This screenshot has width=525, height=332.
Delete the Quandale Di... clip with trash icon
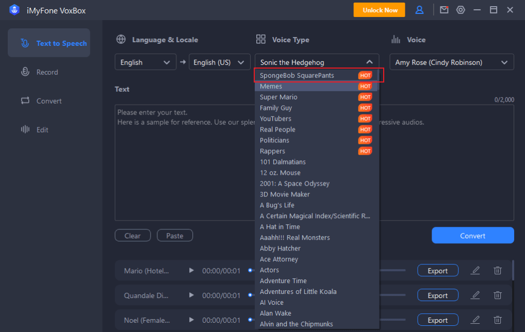498,295
